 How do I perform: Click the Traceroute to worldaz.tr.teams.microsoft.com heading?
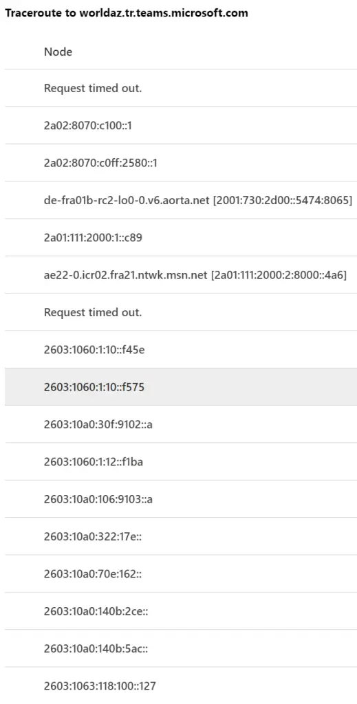[126, 13]
